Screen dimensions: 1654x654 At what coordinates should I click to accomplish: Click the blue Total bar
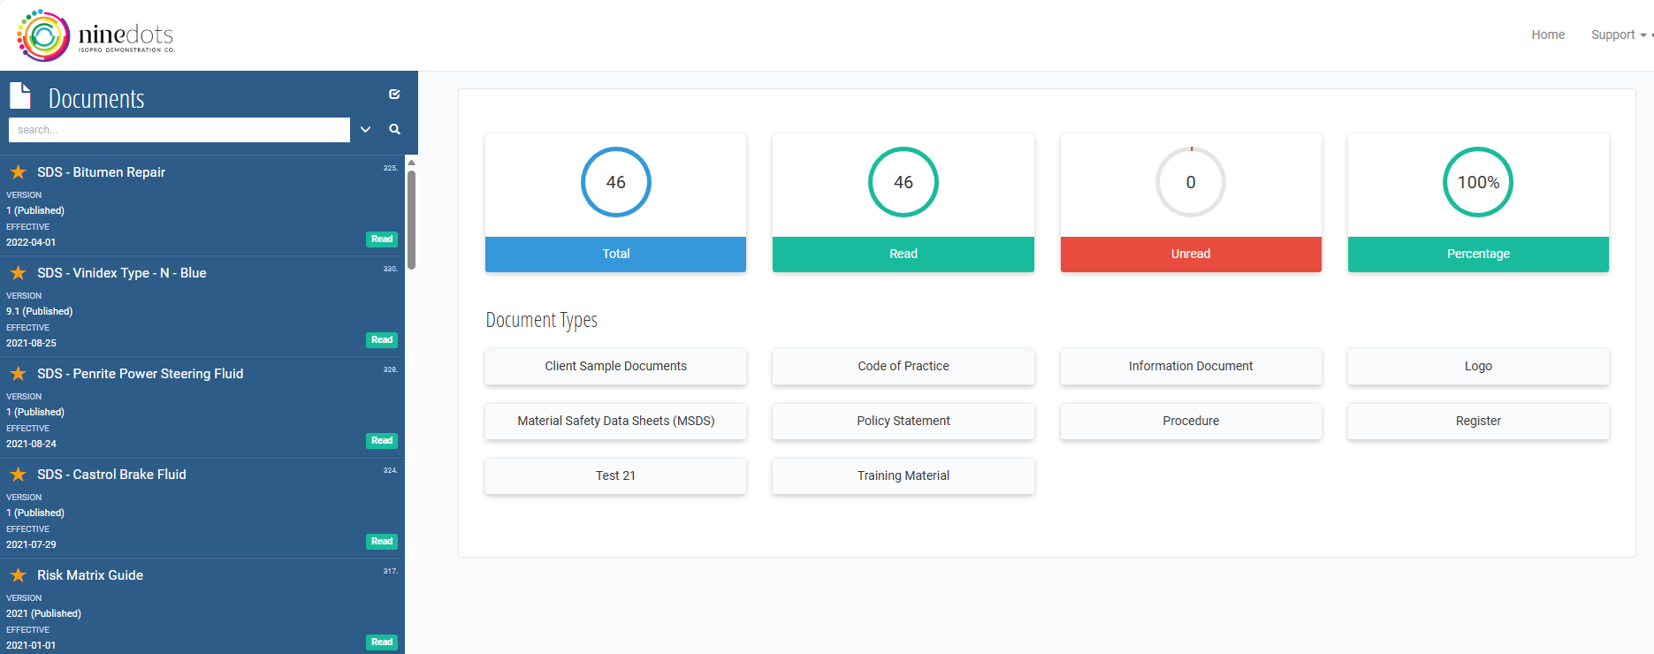(x=615, y=254)
